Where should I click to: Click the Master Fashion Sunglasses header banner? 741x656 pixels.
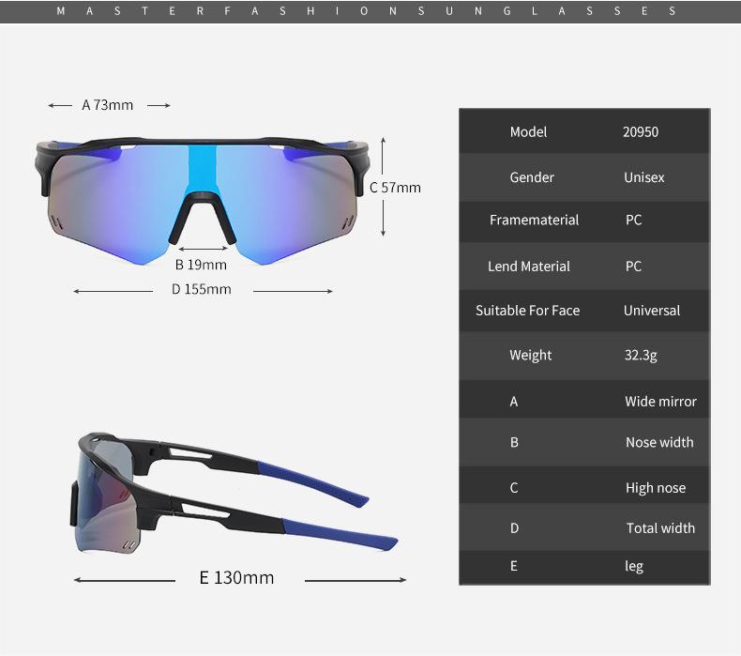click(x=370, y=11)
